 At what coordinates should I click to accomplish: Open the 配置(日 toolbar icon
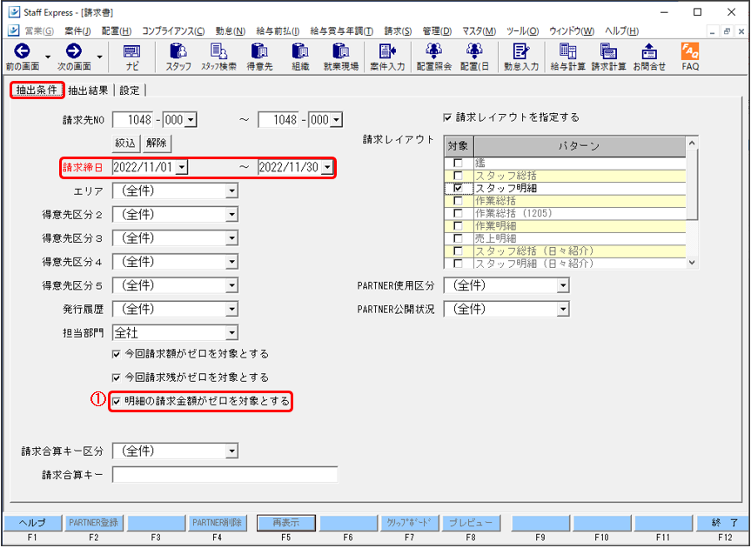474,51
